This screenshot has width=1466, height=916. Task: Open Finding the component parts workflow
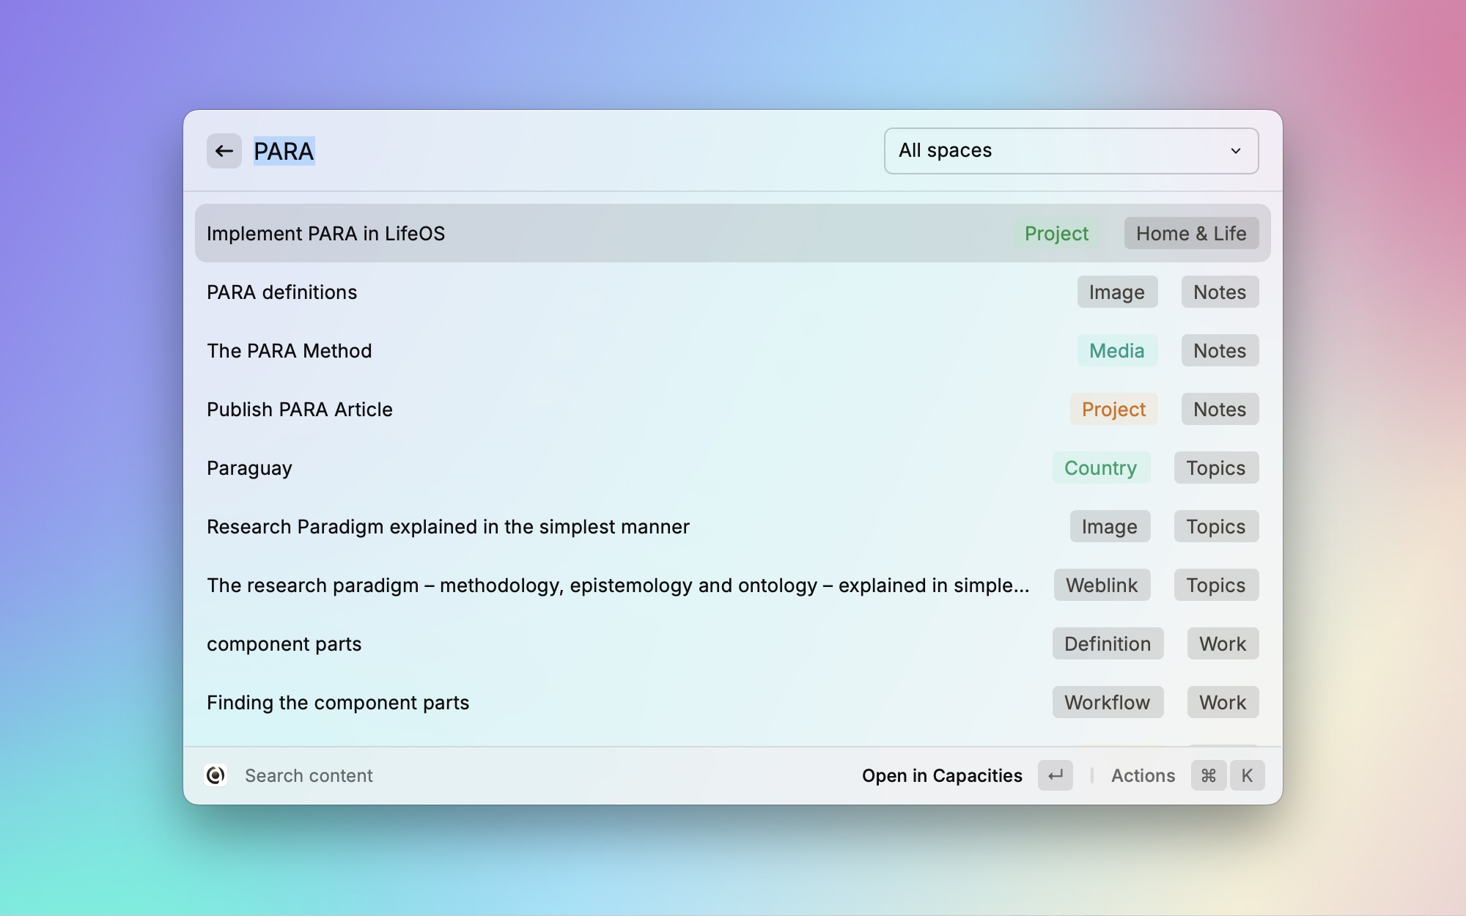pos(338,703)
